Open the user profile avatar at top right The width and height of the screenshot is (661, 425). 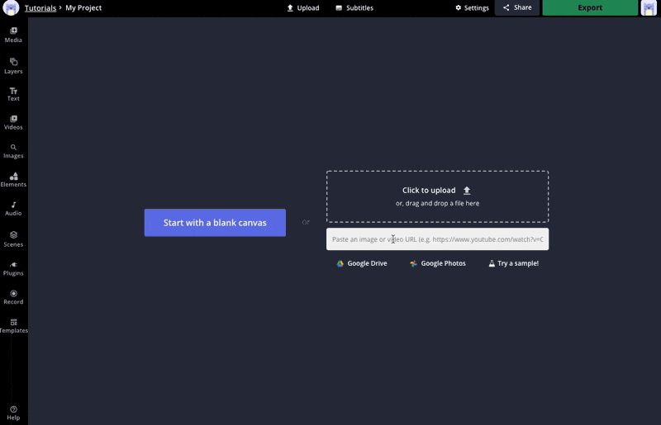[x=649, y=8]
